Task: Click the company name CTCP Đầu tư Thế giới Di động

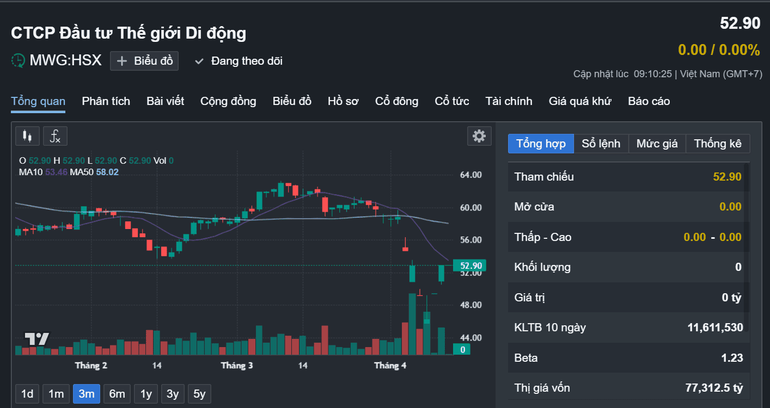Action: pyautogui.click(x=129, y=33)
